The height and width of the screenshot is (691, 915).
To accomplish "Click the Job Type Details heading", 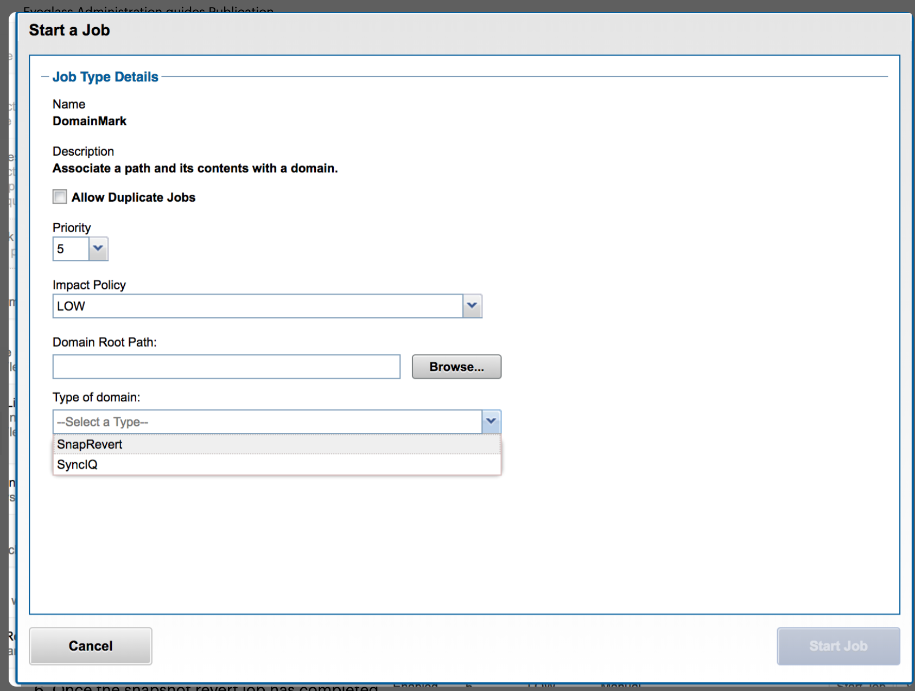I will pyautogui.click(x=105, y=77).
